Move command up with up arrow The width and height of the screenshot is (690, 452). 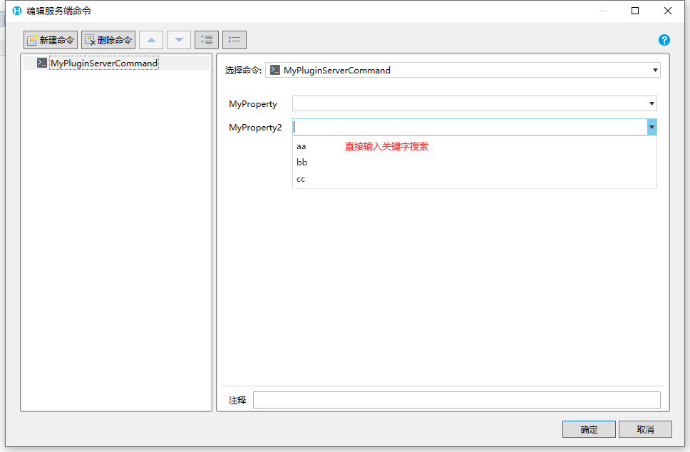pyautogui.click(x=151, y=40)
